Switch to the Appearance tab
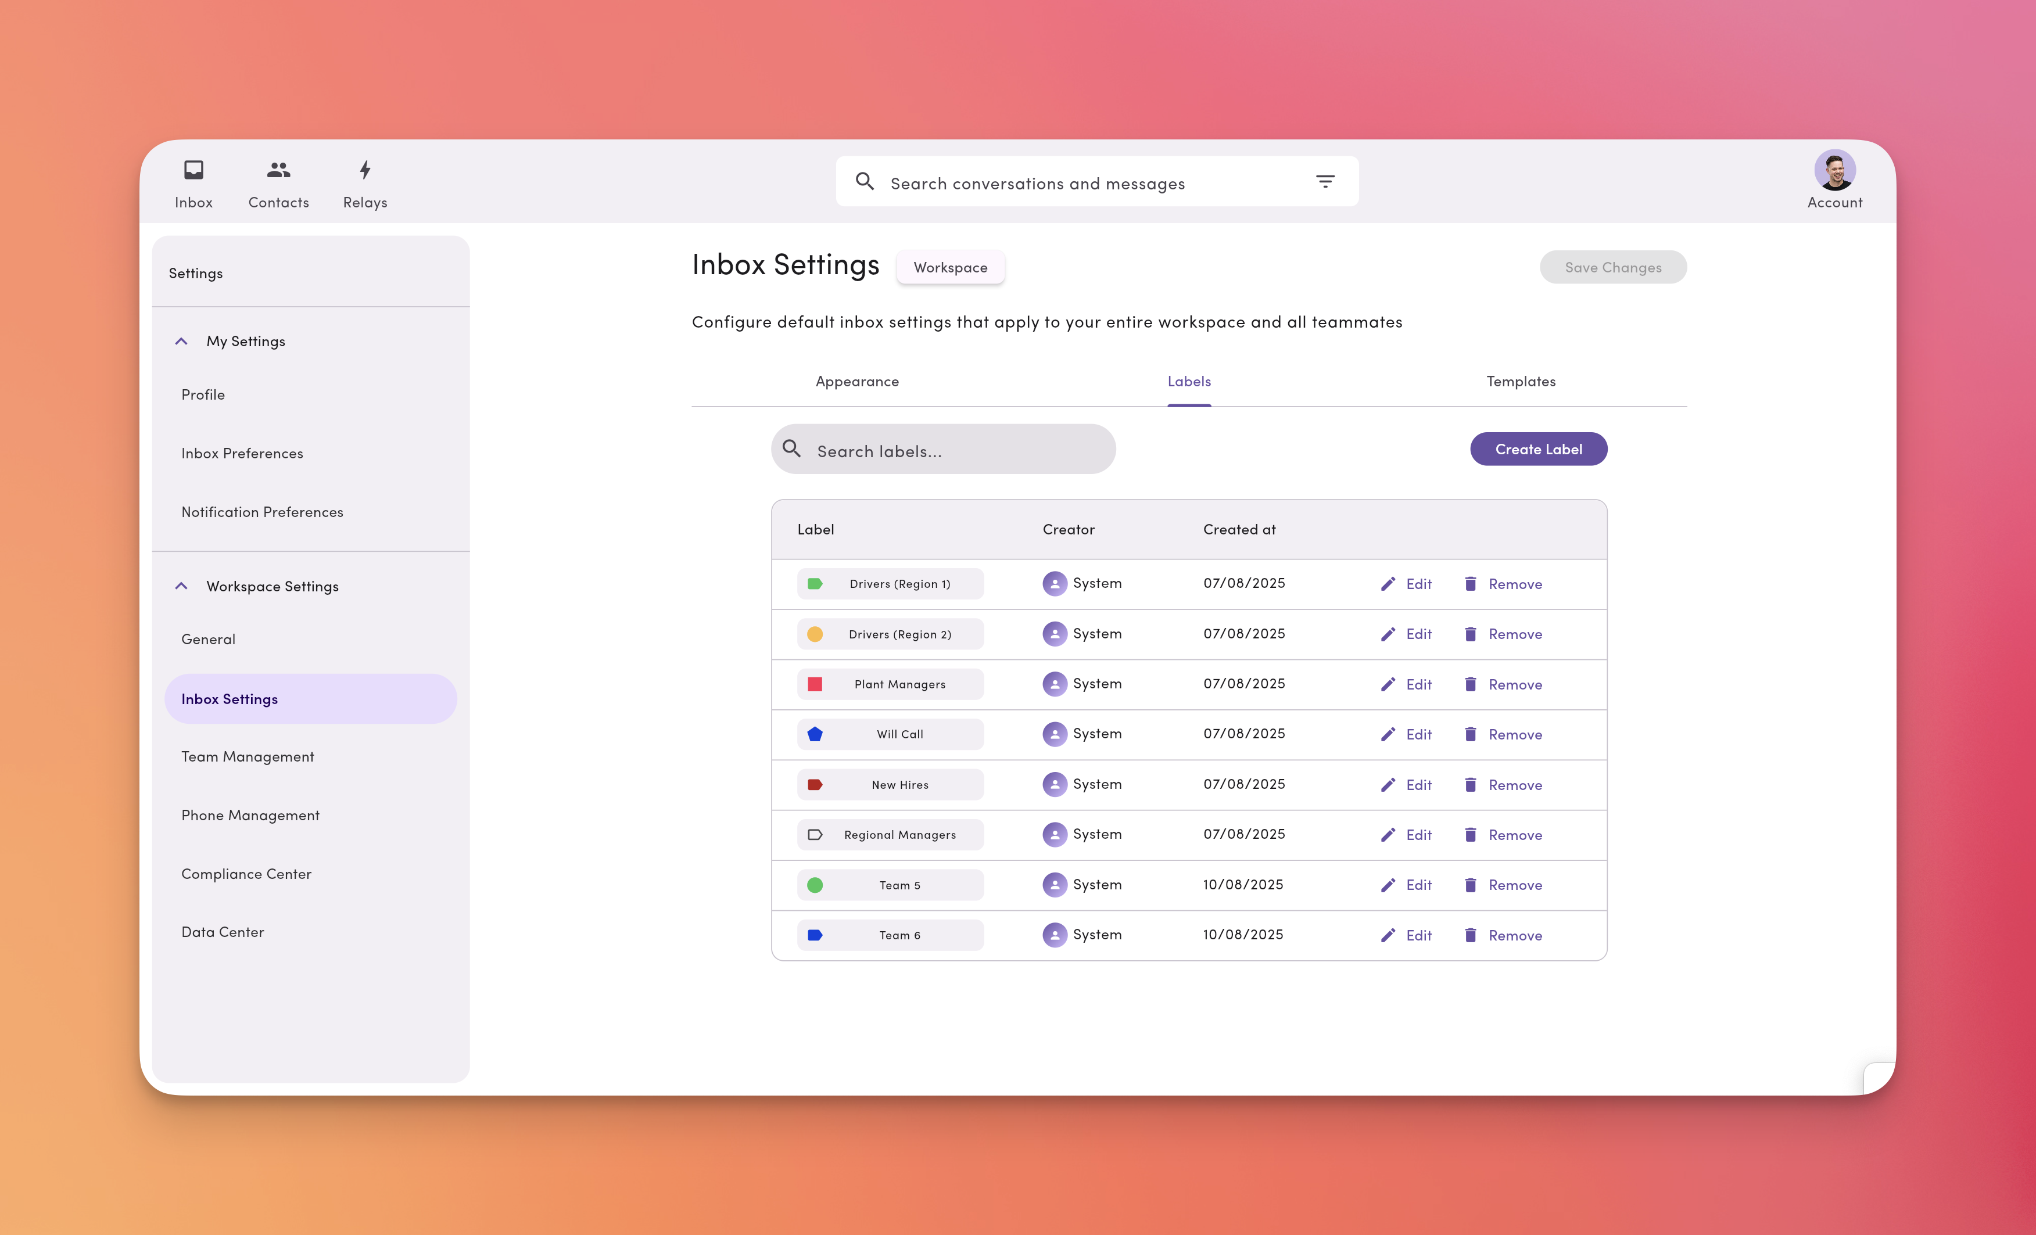Image resolution: width=2036 pixels, height=1235 pixels. coord(857,381)
